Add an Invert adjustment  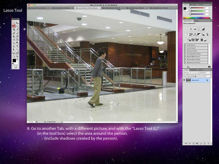pos(189,40)
